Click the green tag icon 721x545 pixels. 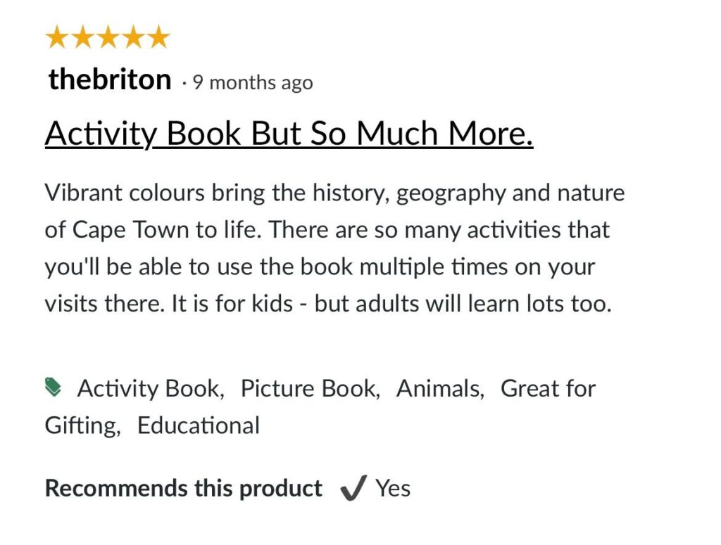[54, 387]
